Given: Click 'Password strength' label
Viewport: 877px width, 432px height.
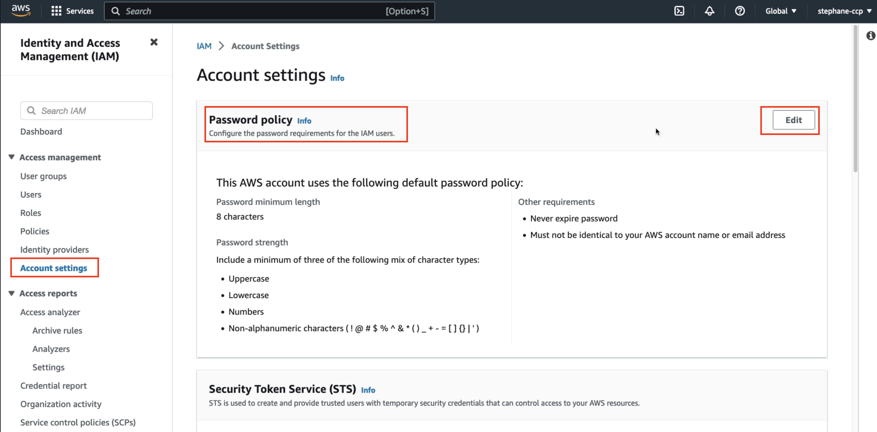Looking at the screenshot, I should tap(252, 242).
